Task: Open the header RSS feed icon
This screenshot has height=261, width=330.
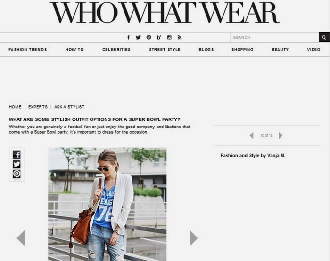Action: pos(180,37)
